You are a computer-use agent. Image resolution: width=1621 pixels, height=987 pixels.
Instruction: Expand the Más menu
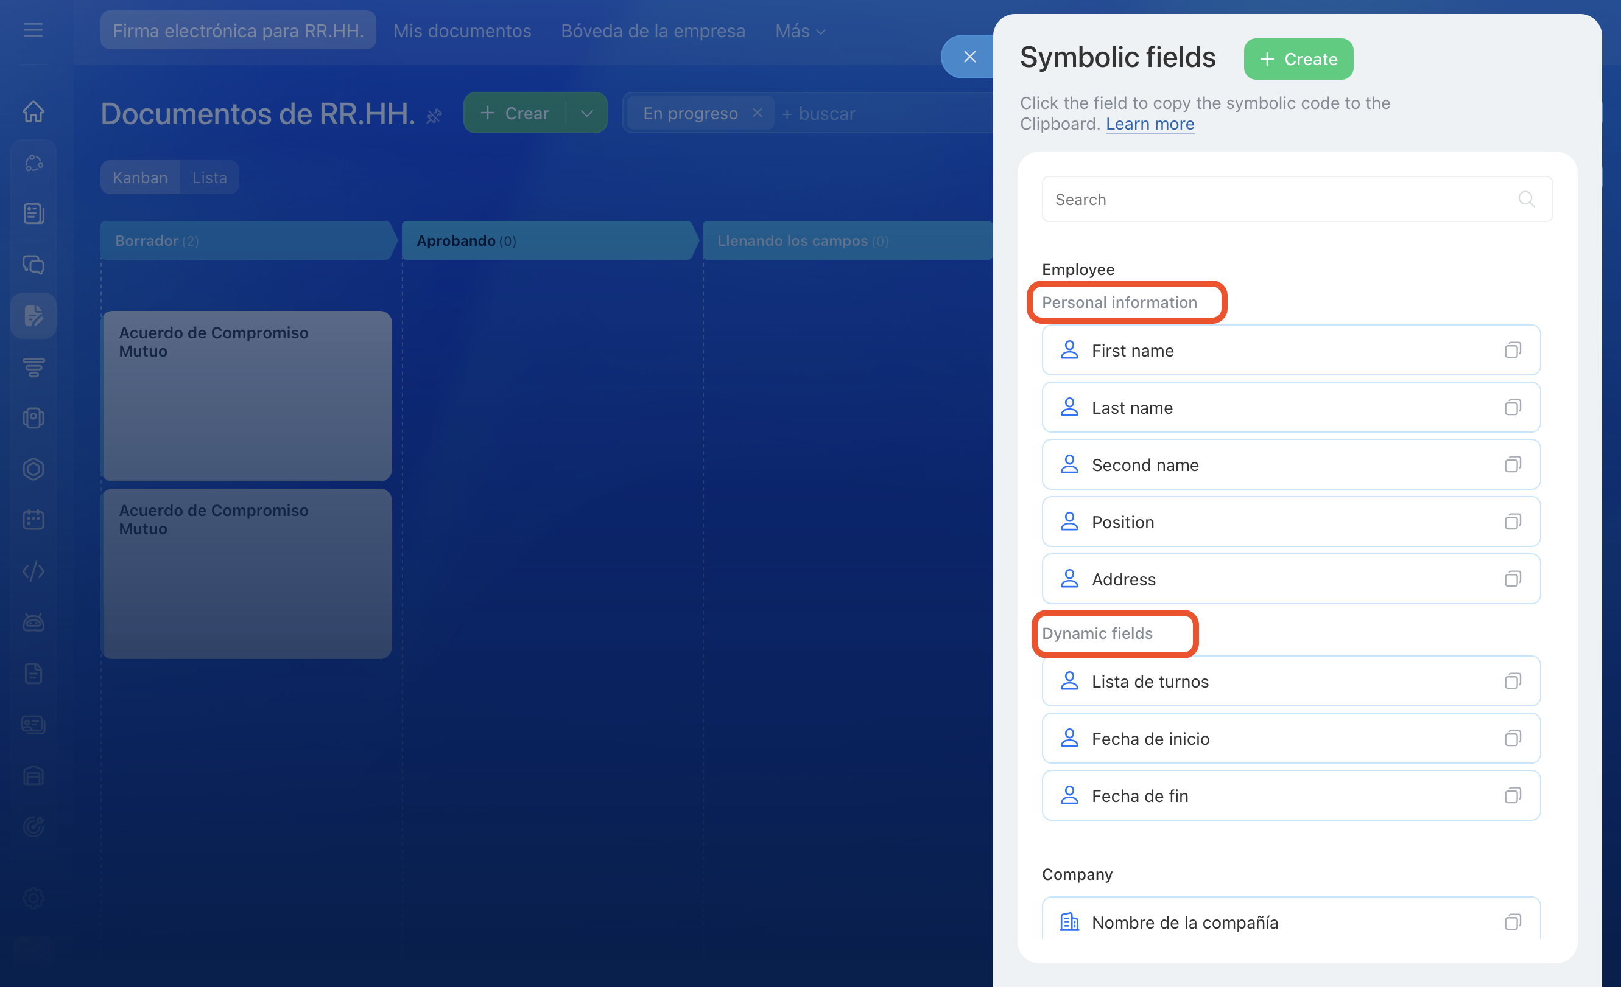pyautogui.click(x=800, y=31)
